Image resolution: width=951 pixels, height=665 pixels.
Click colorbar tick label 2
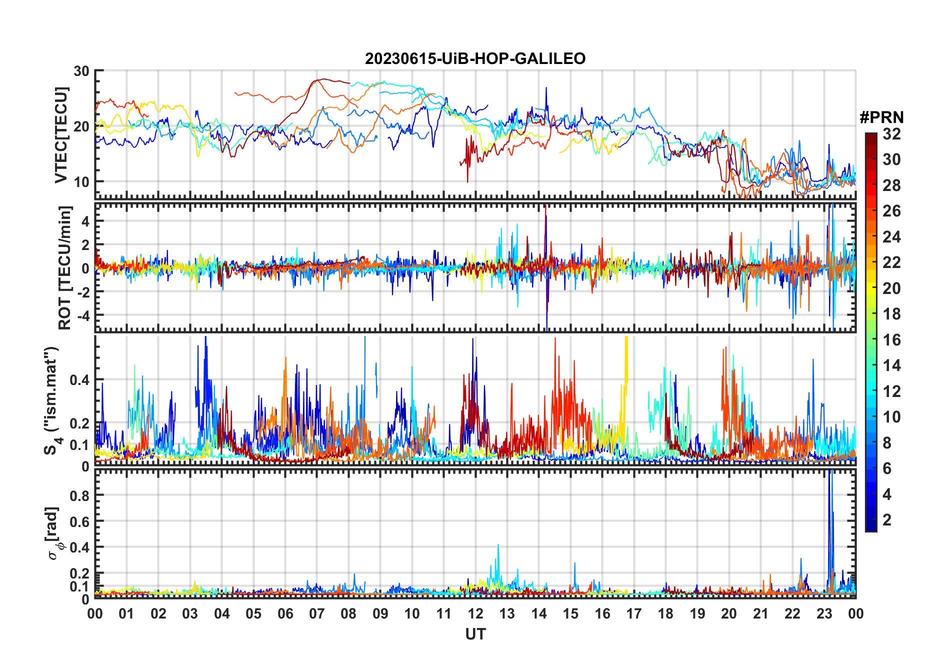pyautogui.click(x=887, y=520)
